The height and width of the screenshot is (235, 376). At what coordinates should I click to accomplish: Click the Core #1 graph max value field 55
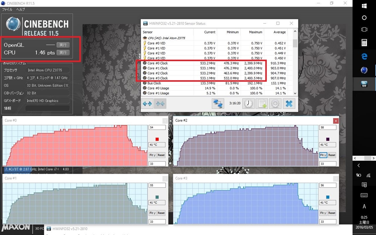point(157,185)
